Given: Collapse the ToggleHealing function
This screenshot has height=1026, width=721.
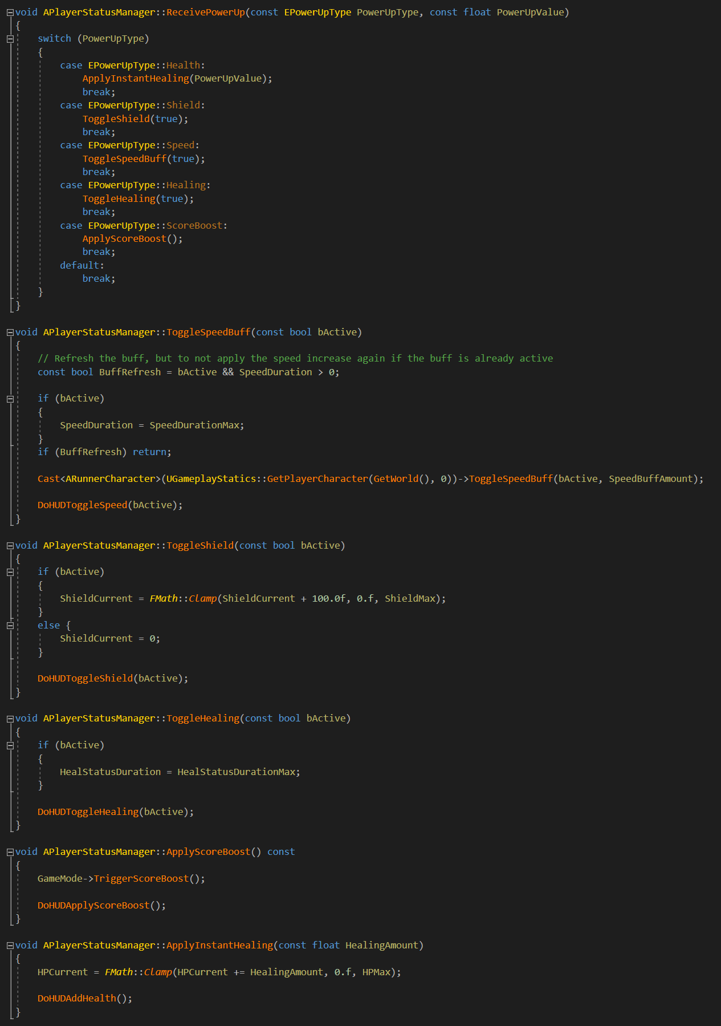Looking at the screenshot, I should tap(10, 719).
